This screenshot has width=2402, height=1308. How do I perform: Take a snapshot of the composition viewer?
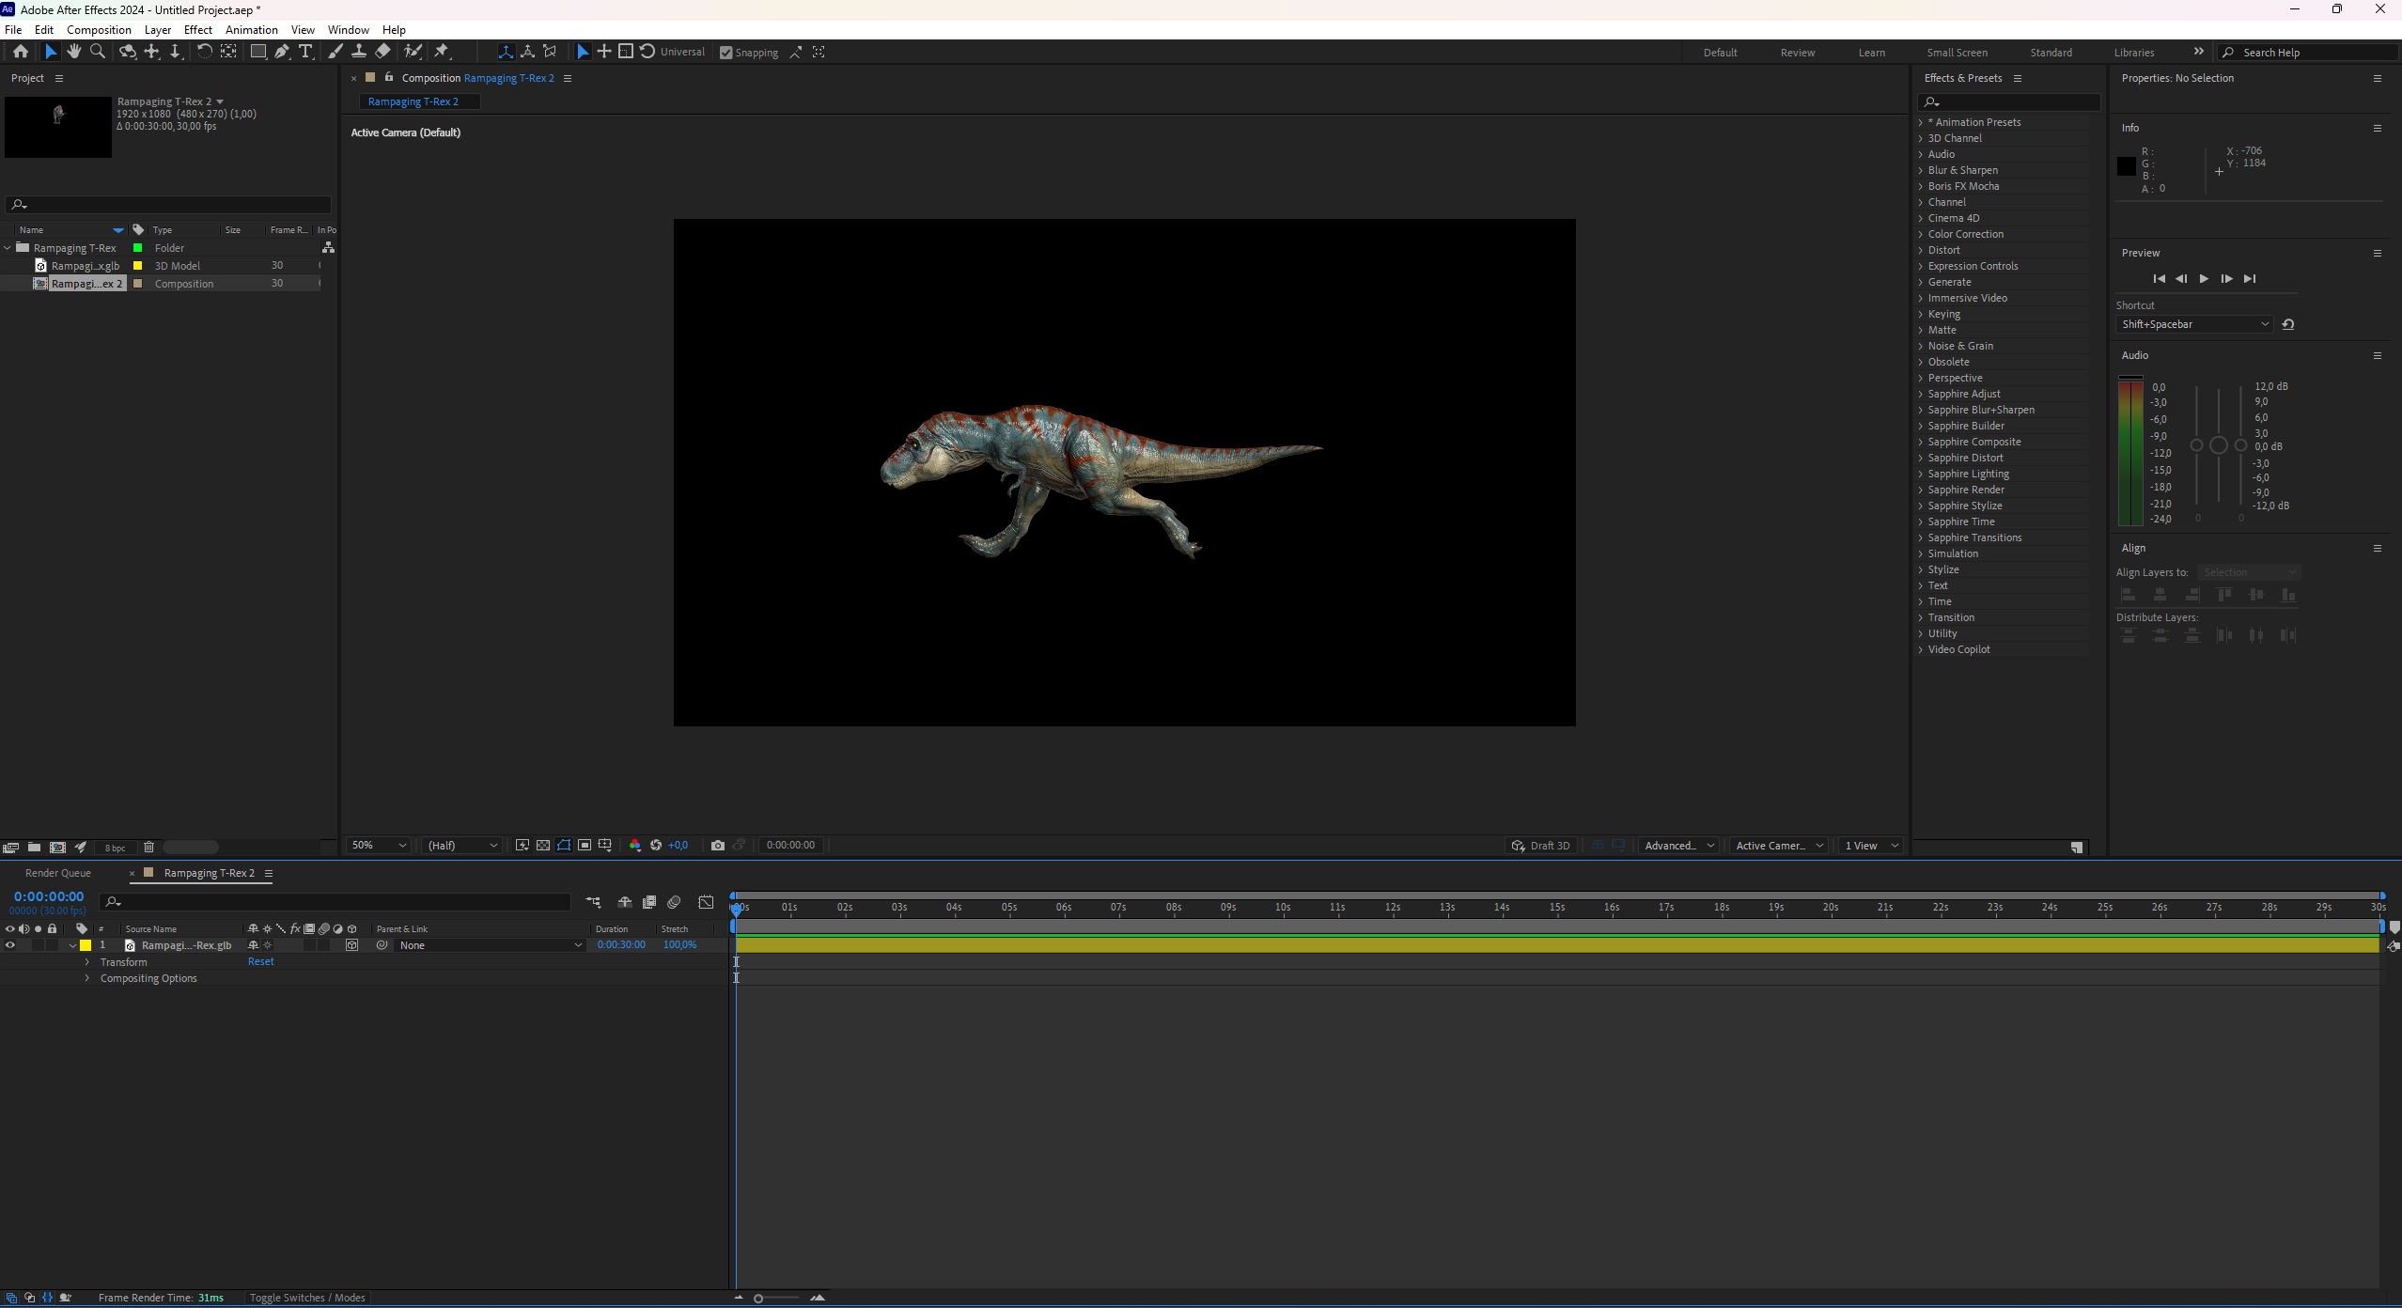pyautogui.click(x=717, y=846)
